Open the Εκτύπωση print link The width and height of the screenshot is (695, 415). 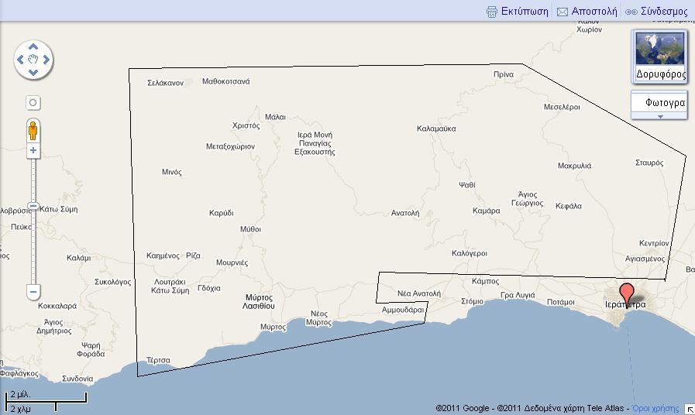pos(525,12)
